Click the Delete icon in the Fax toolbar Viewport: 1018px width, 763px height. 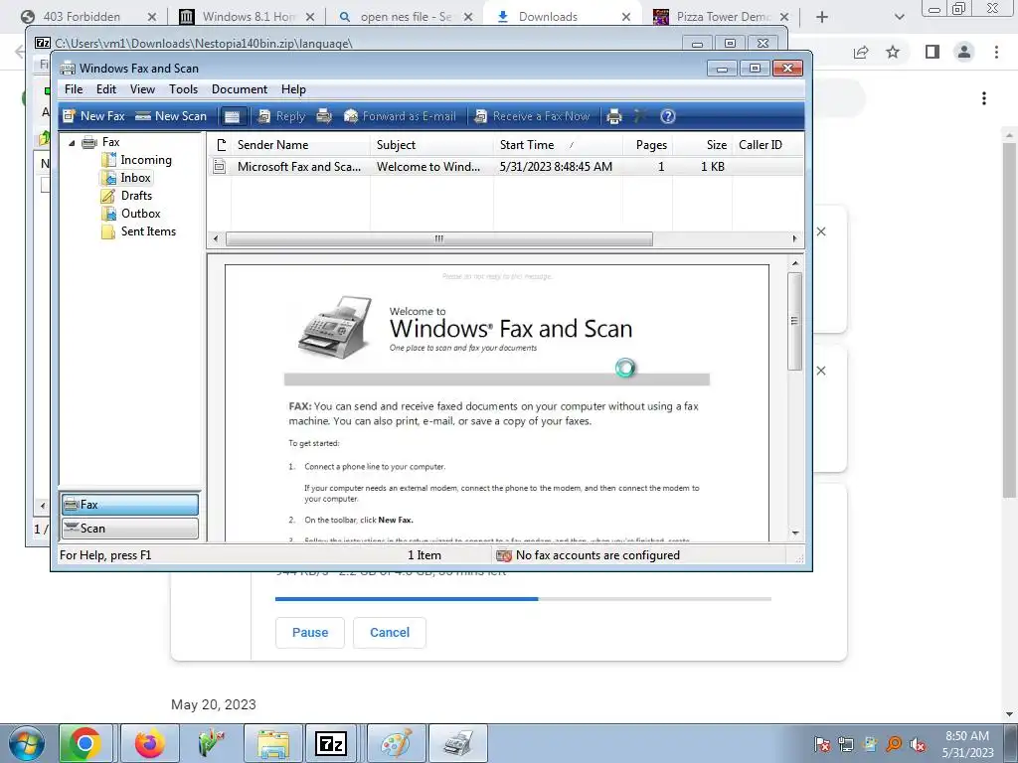click(x=640, y=116)
